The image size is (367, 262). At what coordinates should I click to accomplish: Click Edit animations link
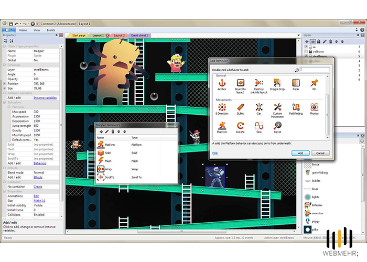tap(36, 196)
